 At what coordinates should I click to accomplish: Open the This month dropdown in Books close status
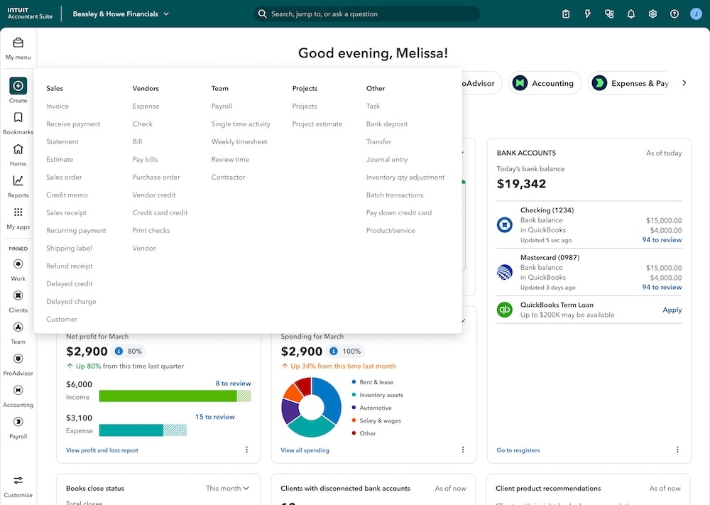pyautogui.click(x=228, y=488)
